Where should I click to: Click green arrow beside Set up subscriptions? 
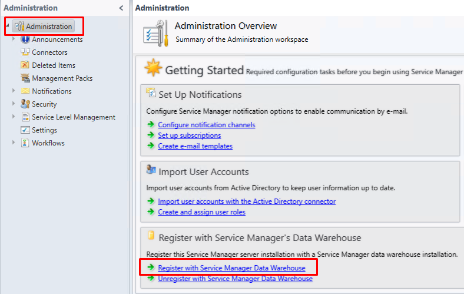point(151,135)
